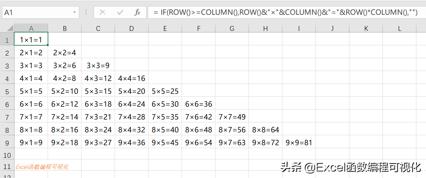This screenshot has height=178, width=426.
Task: Select row 9 header
Action: 7,143
